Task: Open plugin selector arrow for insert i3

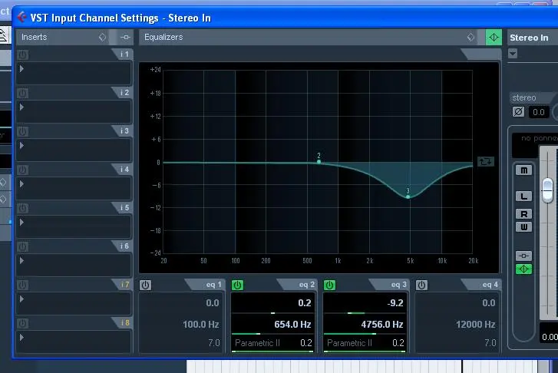Action: click(x=21, y=146)
